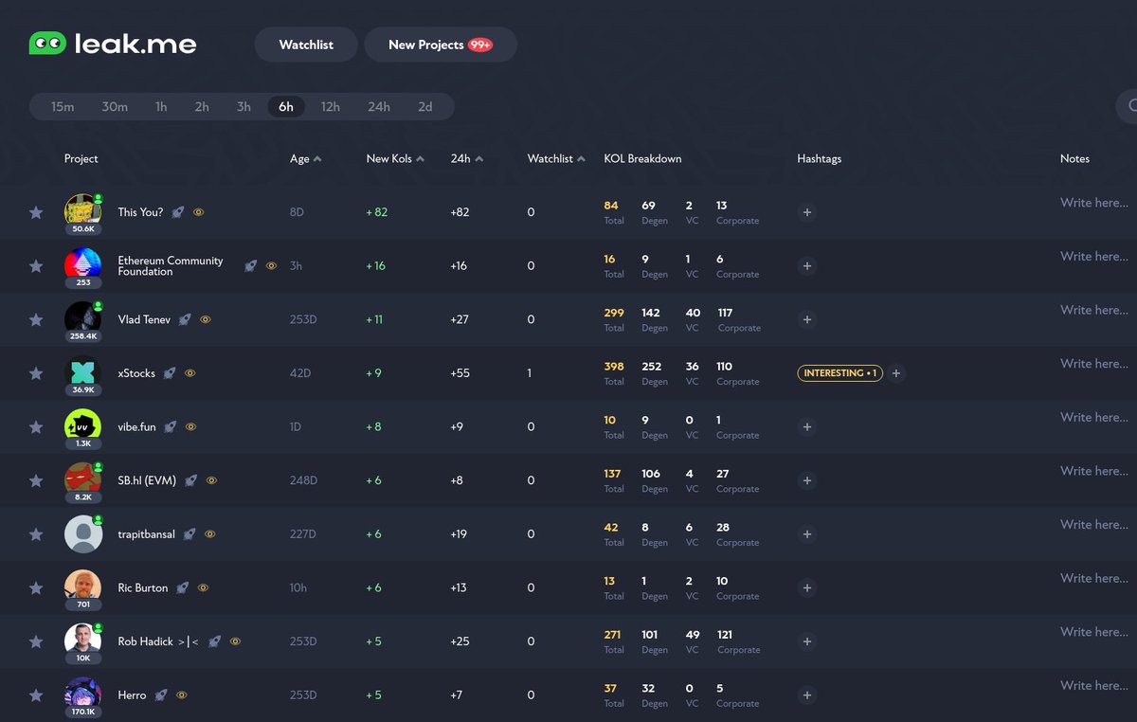The height and width of the screenshot is (722, 1137).
Task: Toggle the eye icon beside This You?
Action: tap(198, 212)
